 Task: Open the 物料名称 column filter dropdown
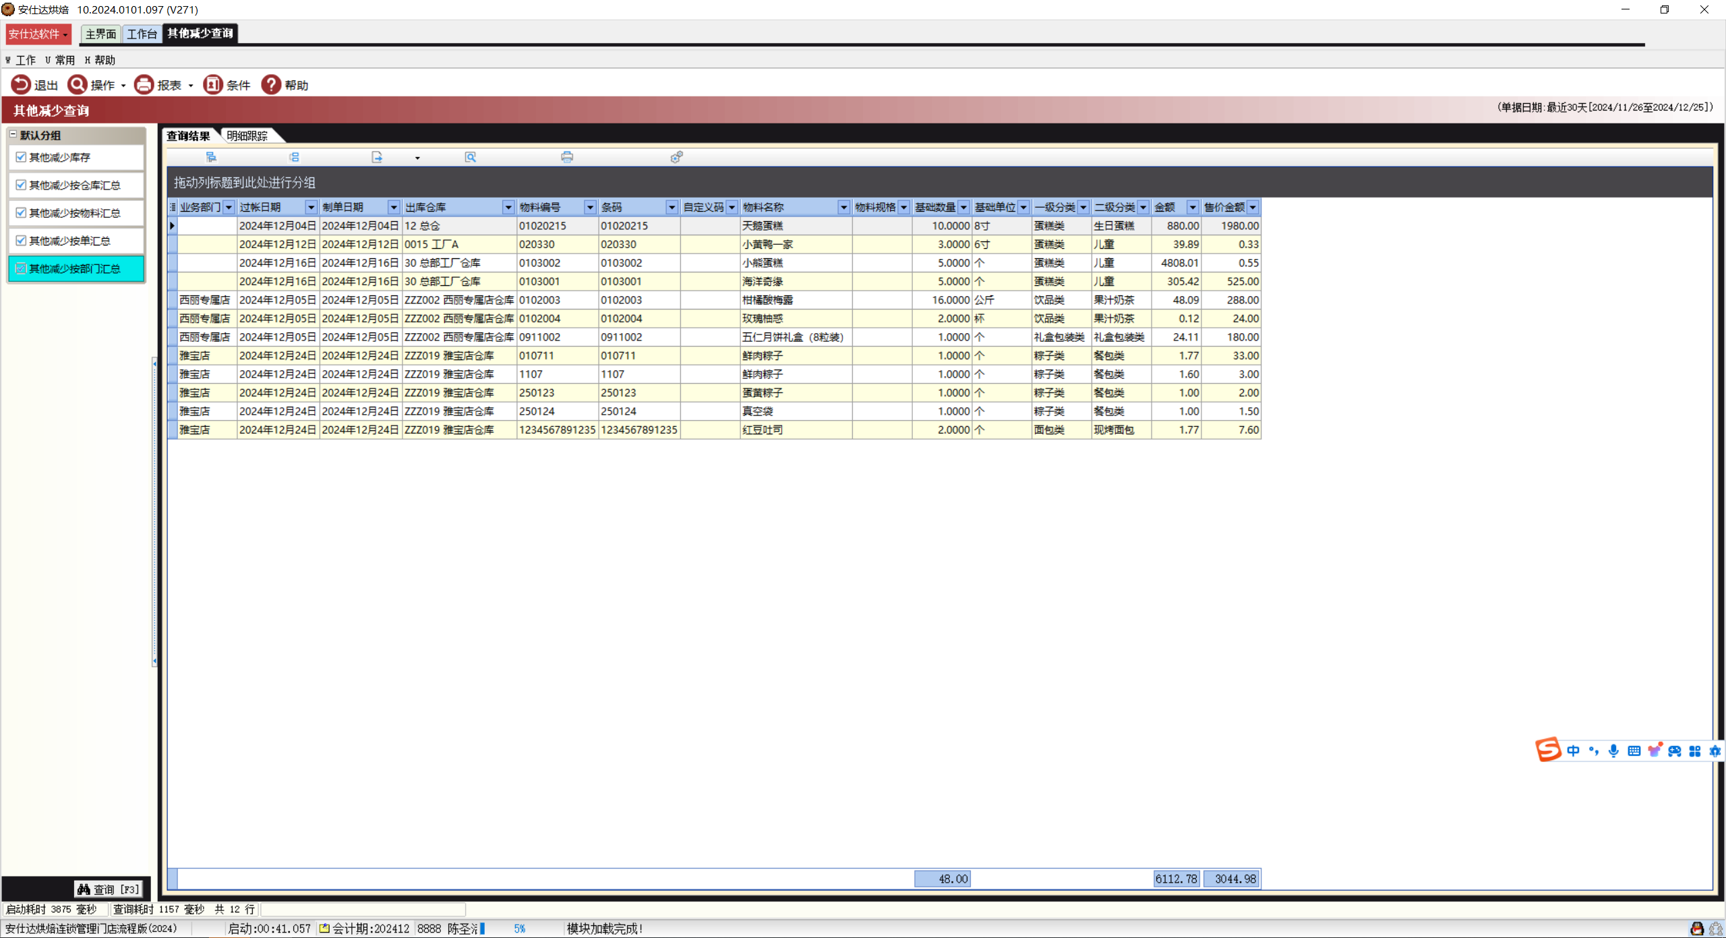tap(843, 207)
